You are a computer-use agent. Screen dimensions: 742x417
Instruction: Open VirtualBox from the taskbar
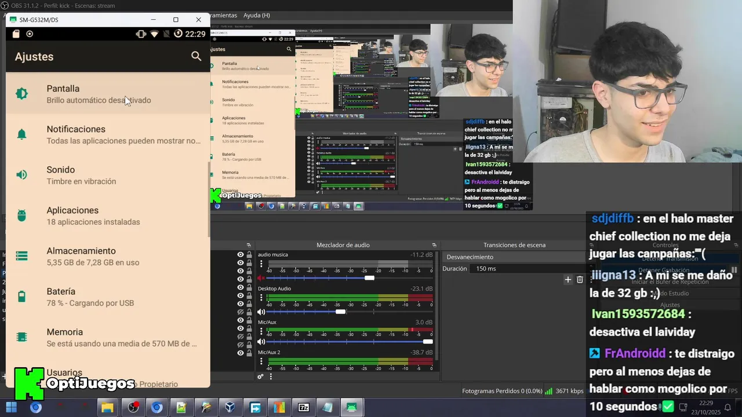230,407
